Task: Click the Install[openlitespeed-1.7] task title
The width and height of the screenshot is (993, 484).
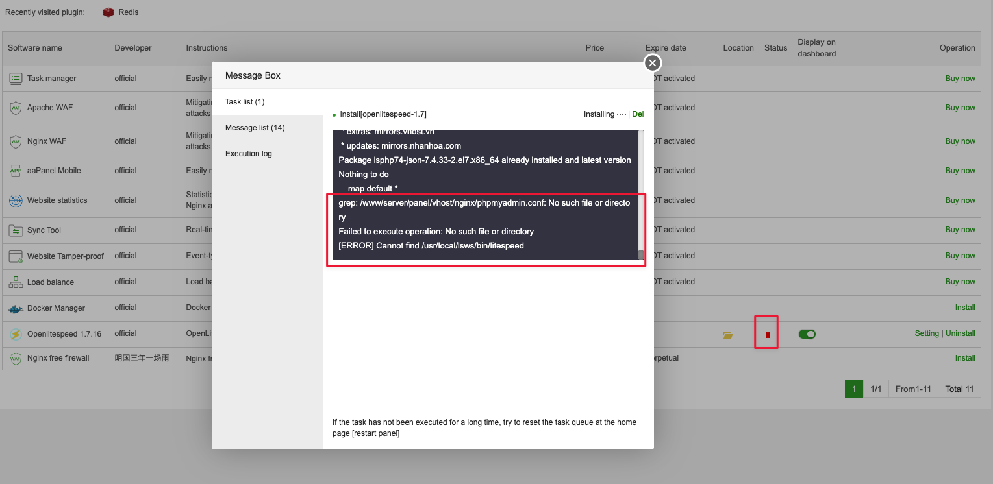Action: pos(383,114)
